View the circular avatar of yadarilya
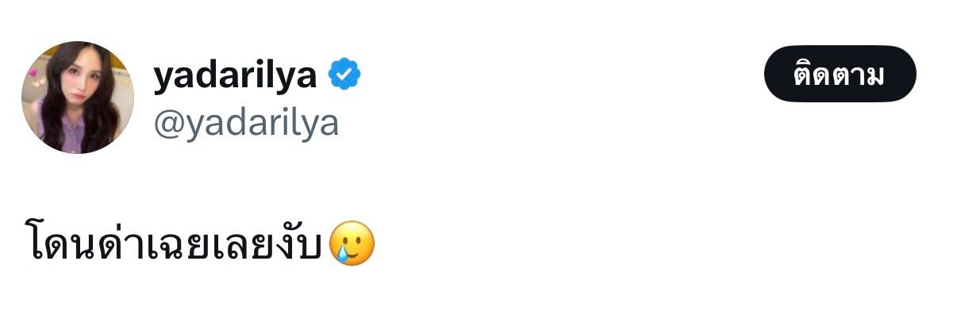The image size is (957, 330). point(77,98)
